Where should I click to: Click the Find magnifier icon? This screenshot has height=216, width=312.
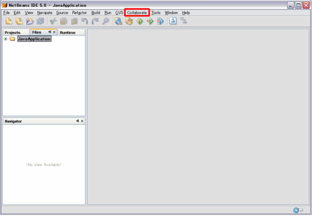[x=106, y=21]
